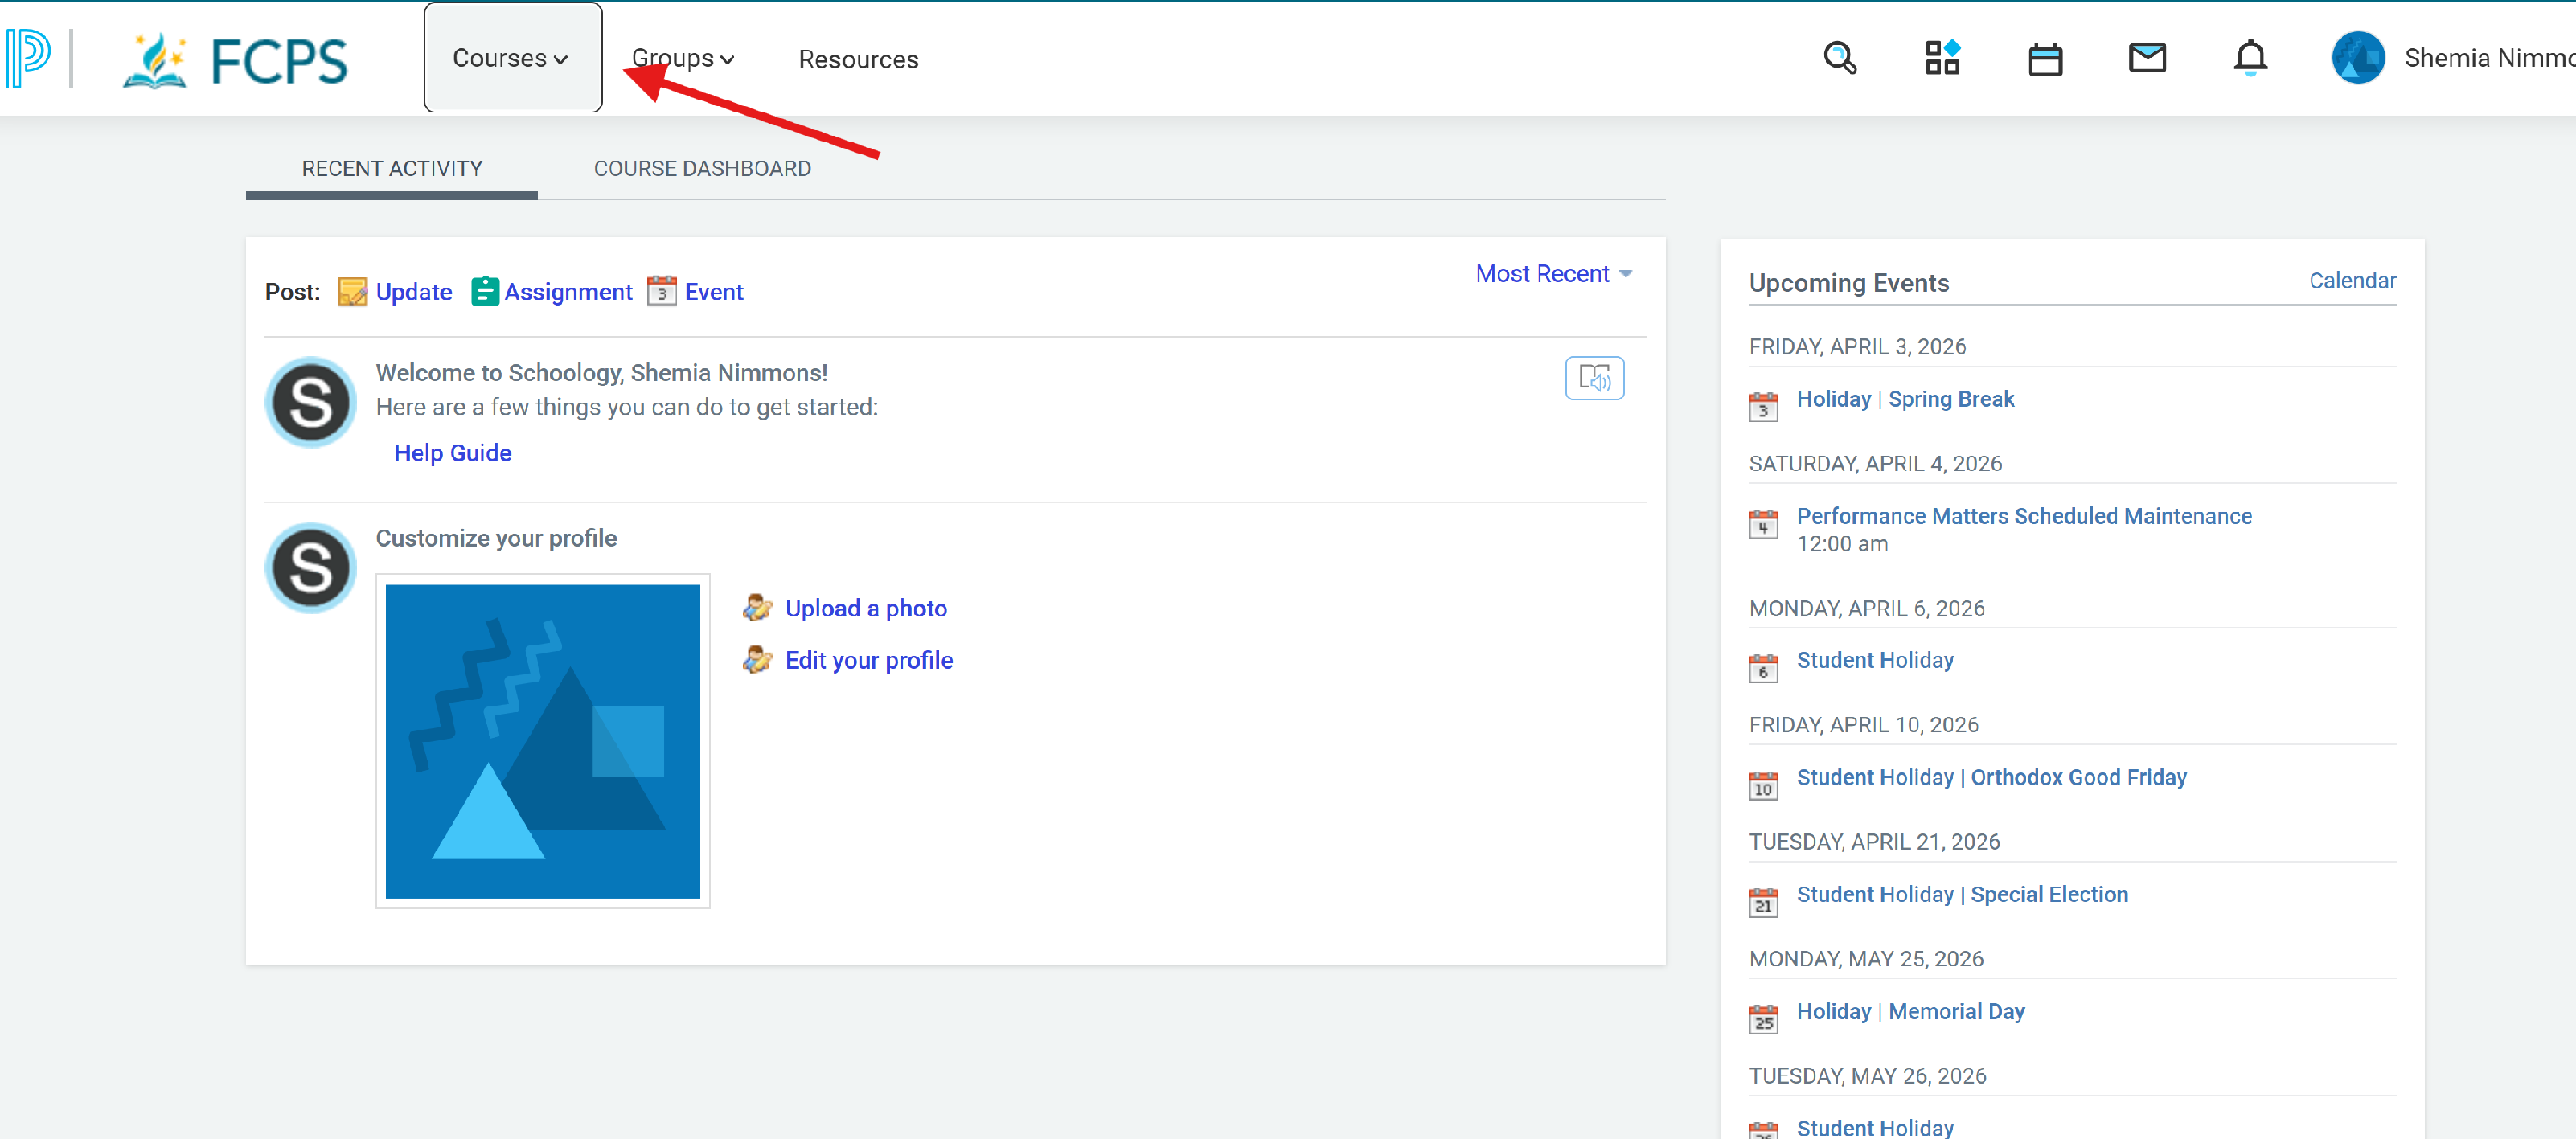Click the Assignment post link
Viewport: 2576px width, 1139px height.
[568, 292]
